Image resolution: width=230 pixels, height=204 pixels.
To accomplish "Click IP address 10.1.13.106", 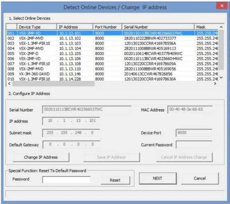I will [70, 59].
